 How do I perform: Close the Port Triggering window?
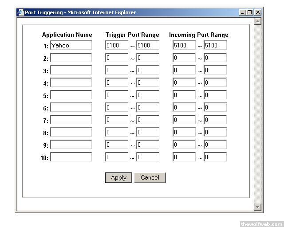pyautogui.click(x=257, y=12)
